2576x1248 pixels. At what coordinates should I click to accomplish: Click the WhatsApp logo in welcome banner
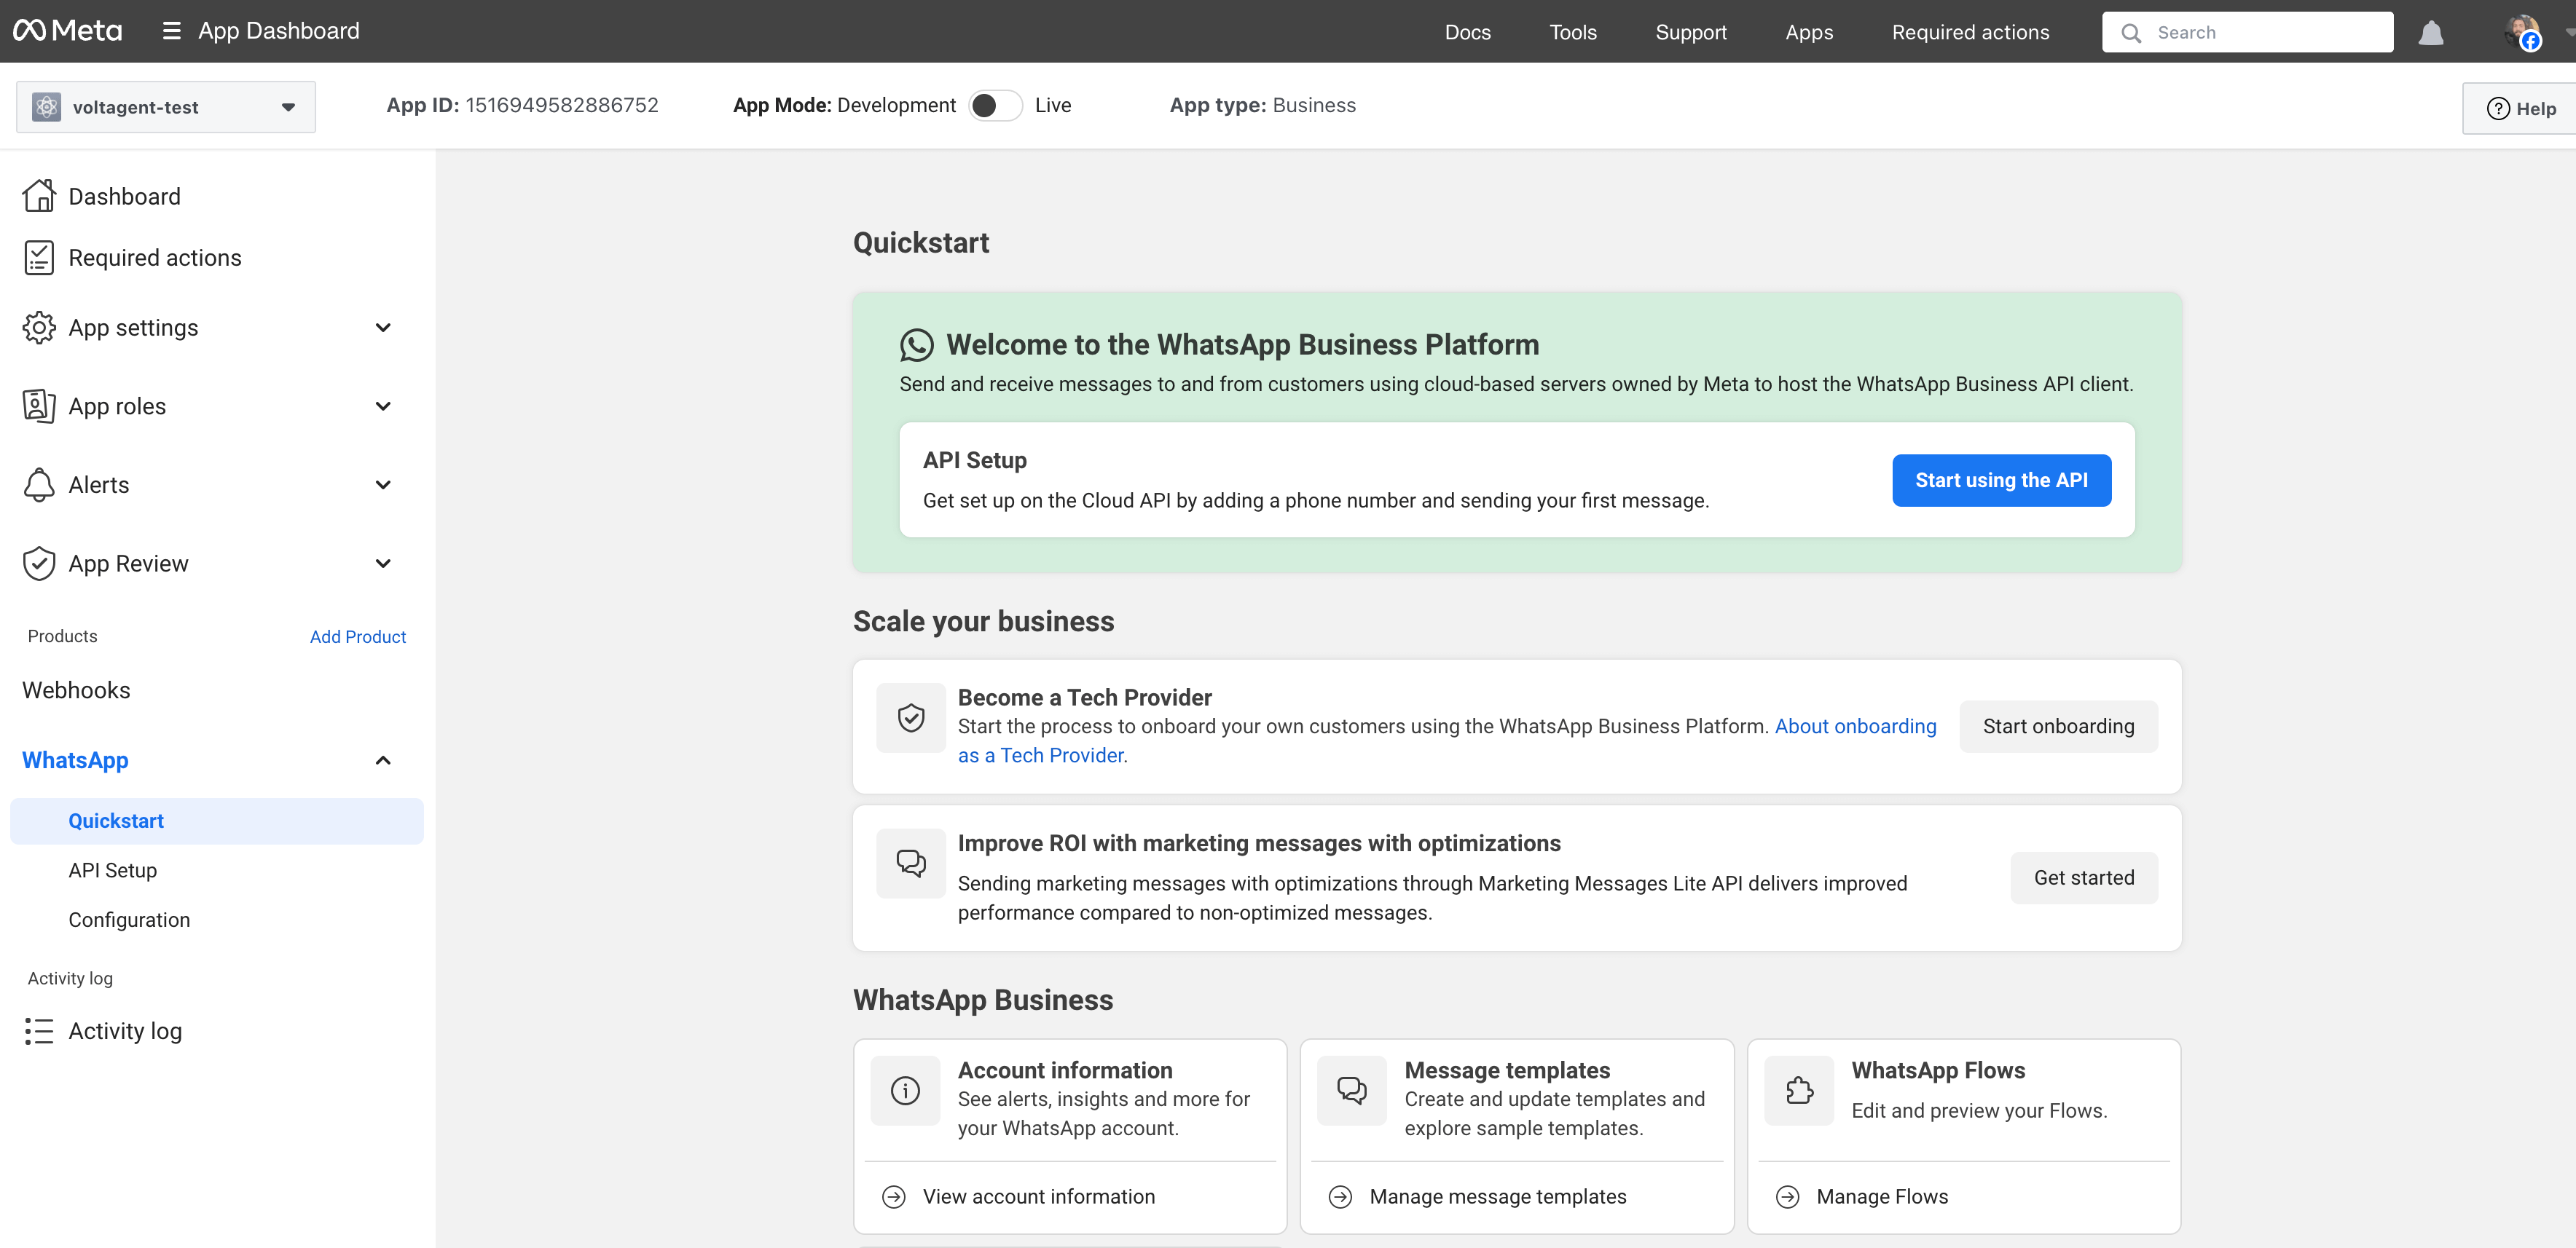point(916,344)
